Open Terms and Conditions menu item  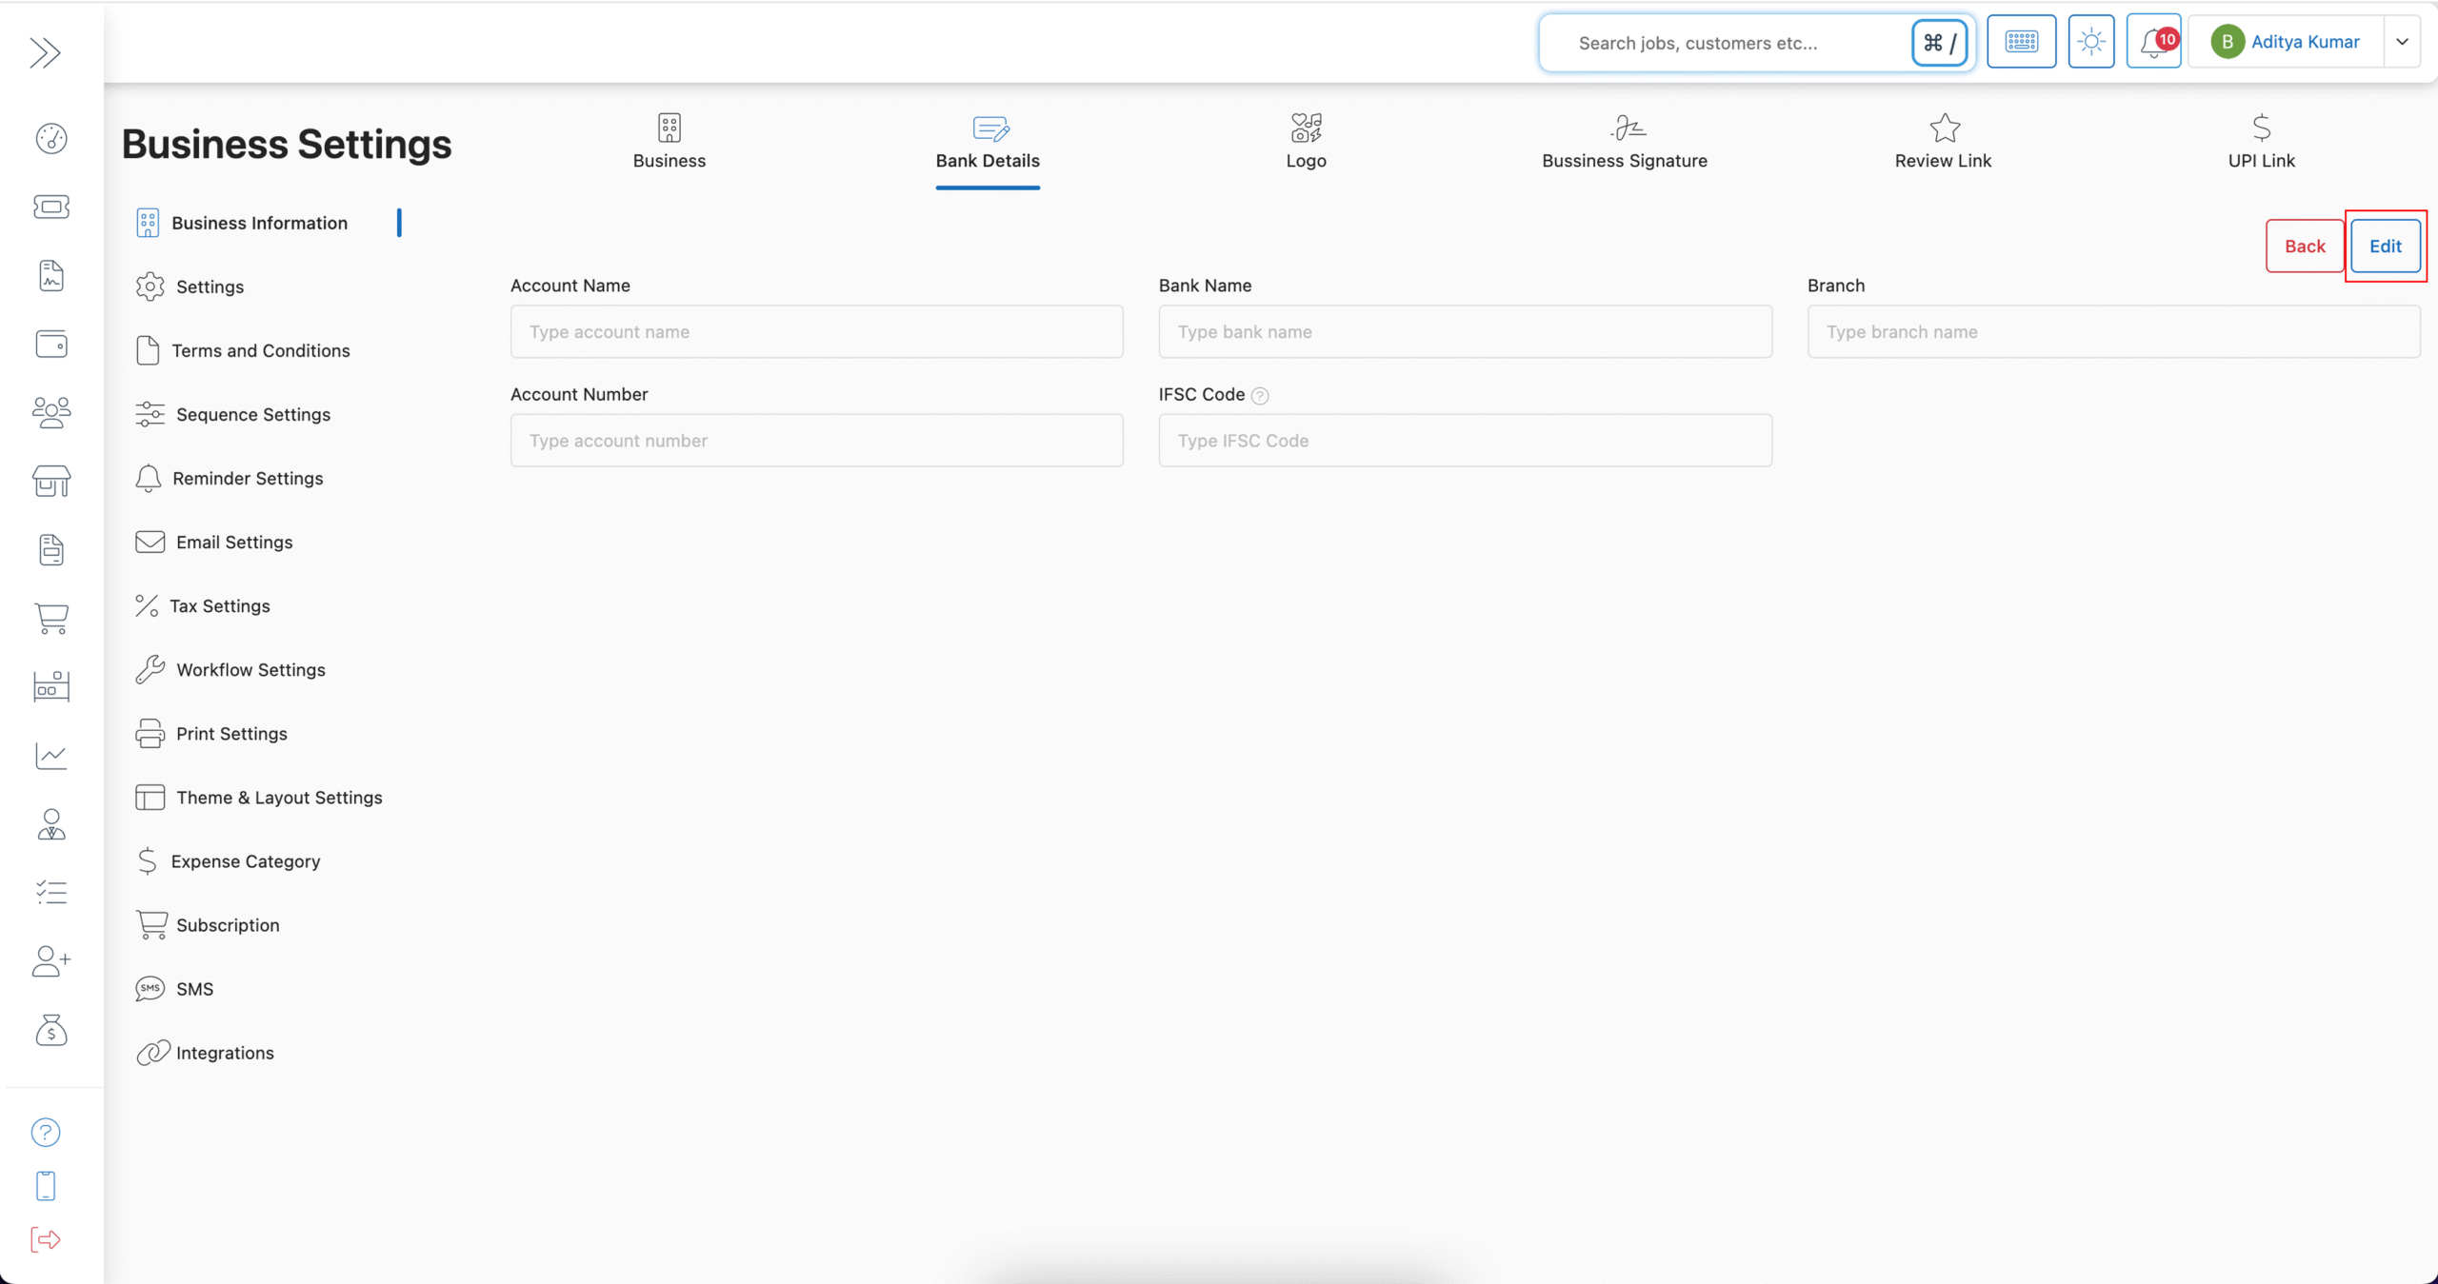pos(244,350)
